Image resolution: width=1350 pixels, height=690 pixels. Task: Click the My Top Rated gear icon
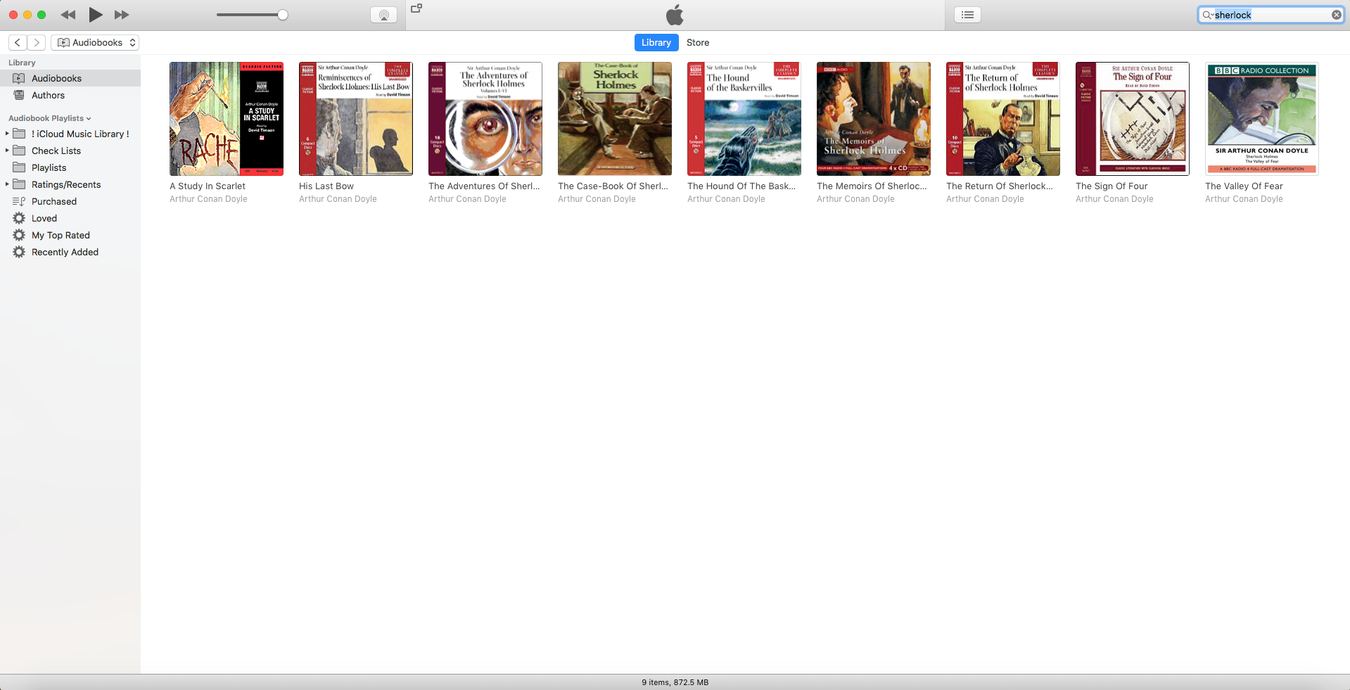pos(19,235)
